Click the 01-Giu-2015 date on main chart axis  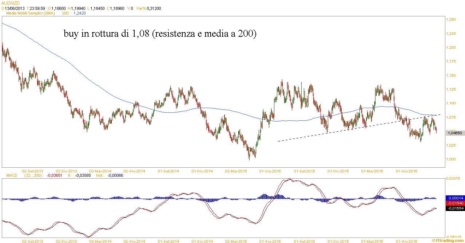[x=269, y=171]
